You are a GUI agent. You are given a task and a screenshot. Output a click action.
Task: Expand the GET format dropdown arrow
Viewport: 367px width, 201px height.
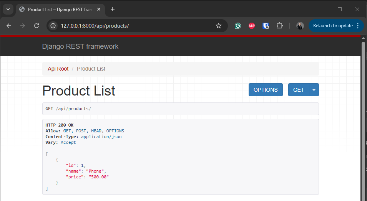coord(314,90)
